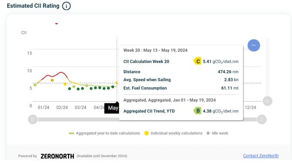Click the Avg. Speed value 2.83 kn
292x167 pixels.
point(231,80)
